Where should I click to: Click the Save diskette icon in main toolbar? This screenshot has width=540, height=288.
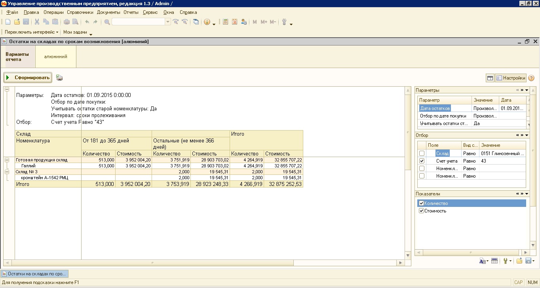pos(26,22)
